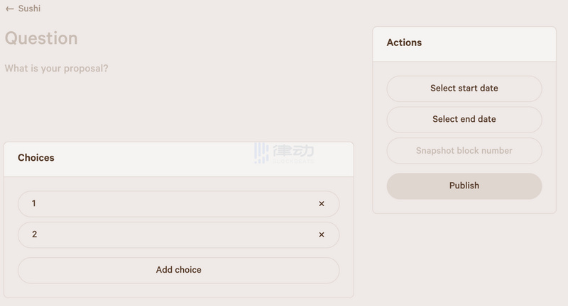Open the Select start date picker
The height and width of the screenshot is (306, 568).
[x=464, y=89]
